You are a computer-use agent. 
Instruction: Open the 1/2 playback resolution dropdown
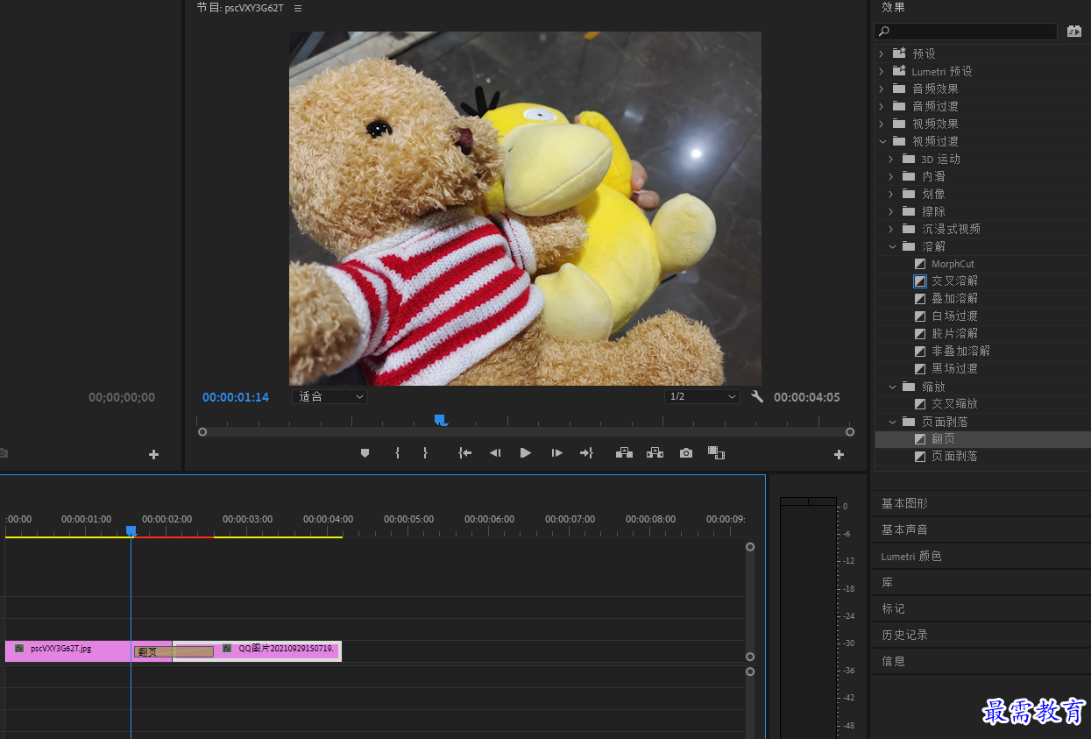click(702, 396)
